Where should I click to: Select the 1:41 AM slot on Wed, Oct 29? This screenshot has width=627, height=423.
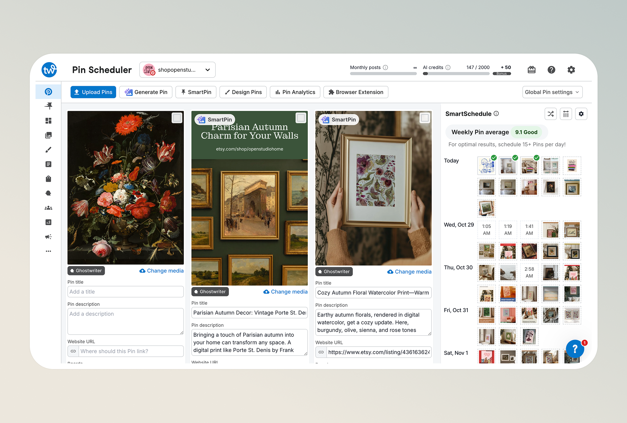(529, 230)
